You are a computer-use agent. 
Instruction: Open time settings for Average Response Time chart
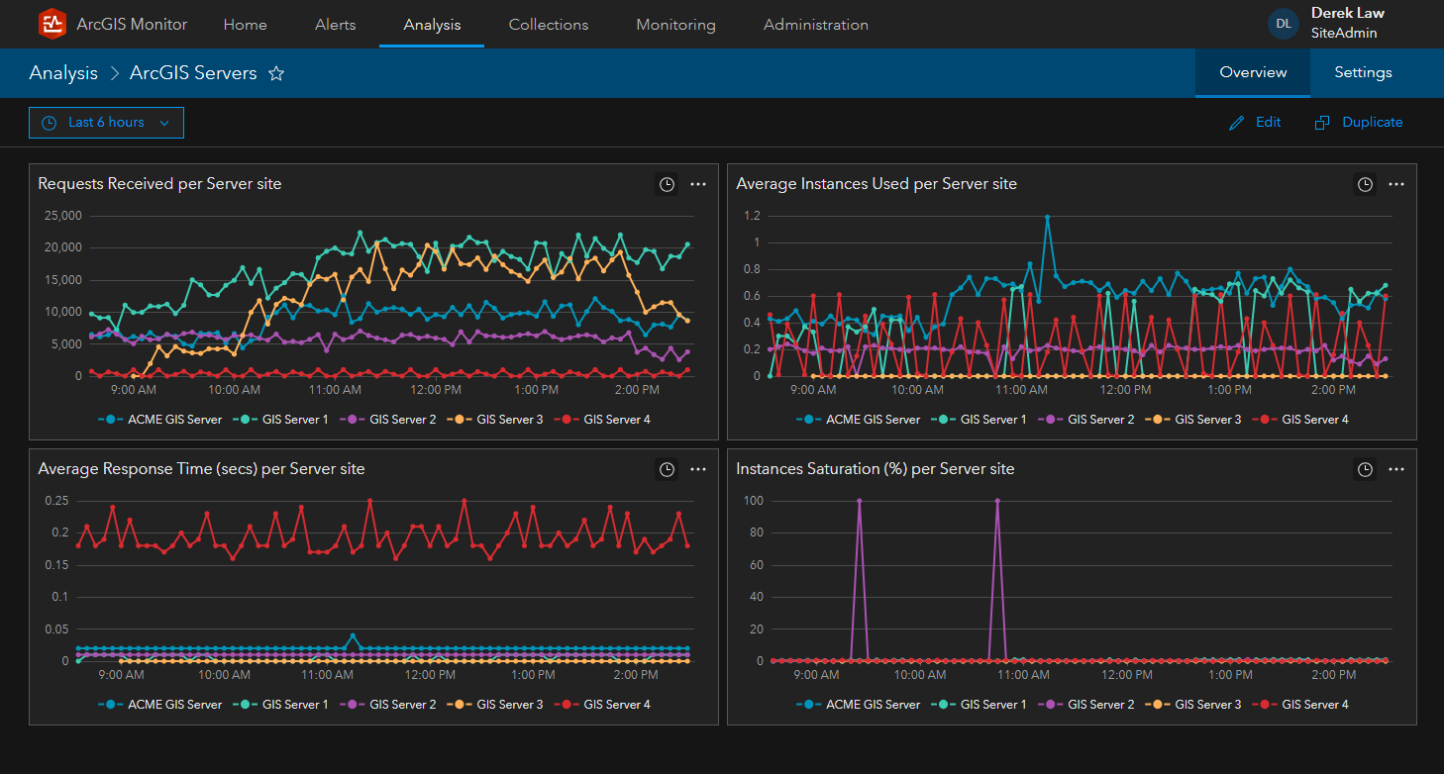(668, 469)
